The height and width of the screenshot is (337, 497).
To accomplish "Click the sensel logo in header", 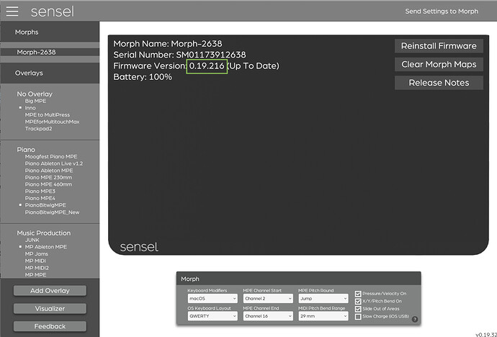I will tap(53, 12).
